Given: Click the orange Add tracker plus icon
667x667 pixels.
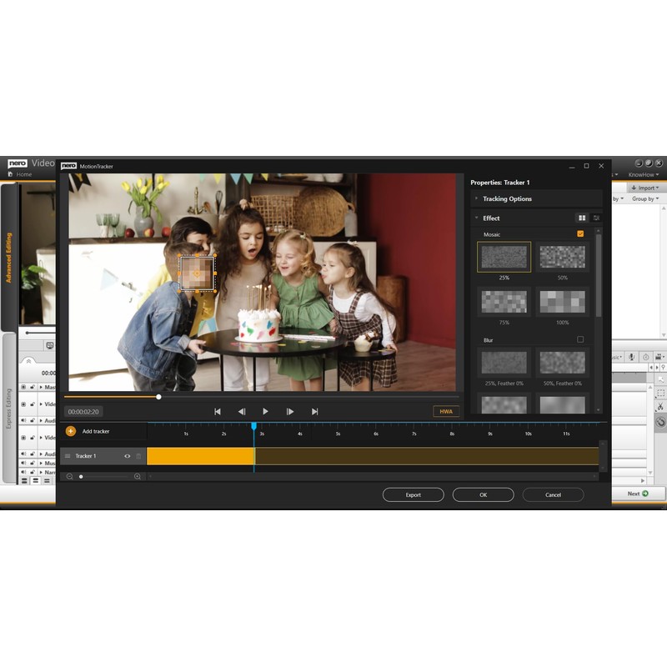Looking at the screenshot, I should pyautogui.click(x=70, y=431).
